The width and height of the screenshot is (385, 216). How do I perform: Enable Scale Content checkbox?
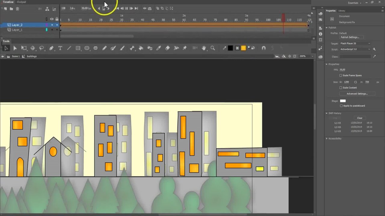[x=341, y=88]
